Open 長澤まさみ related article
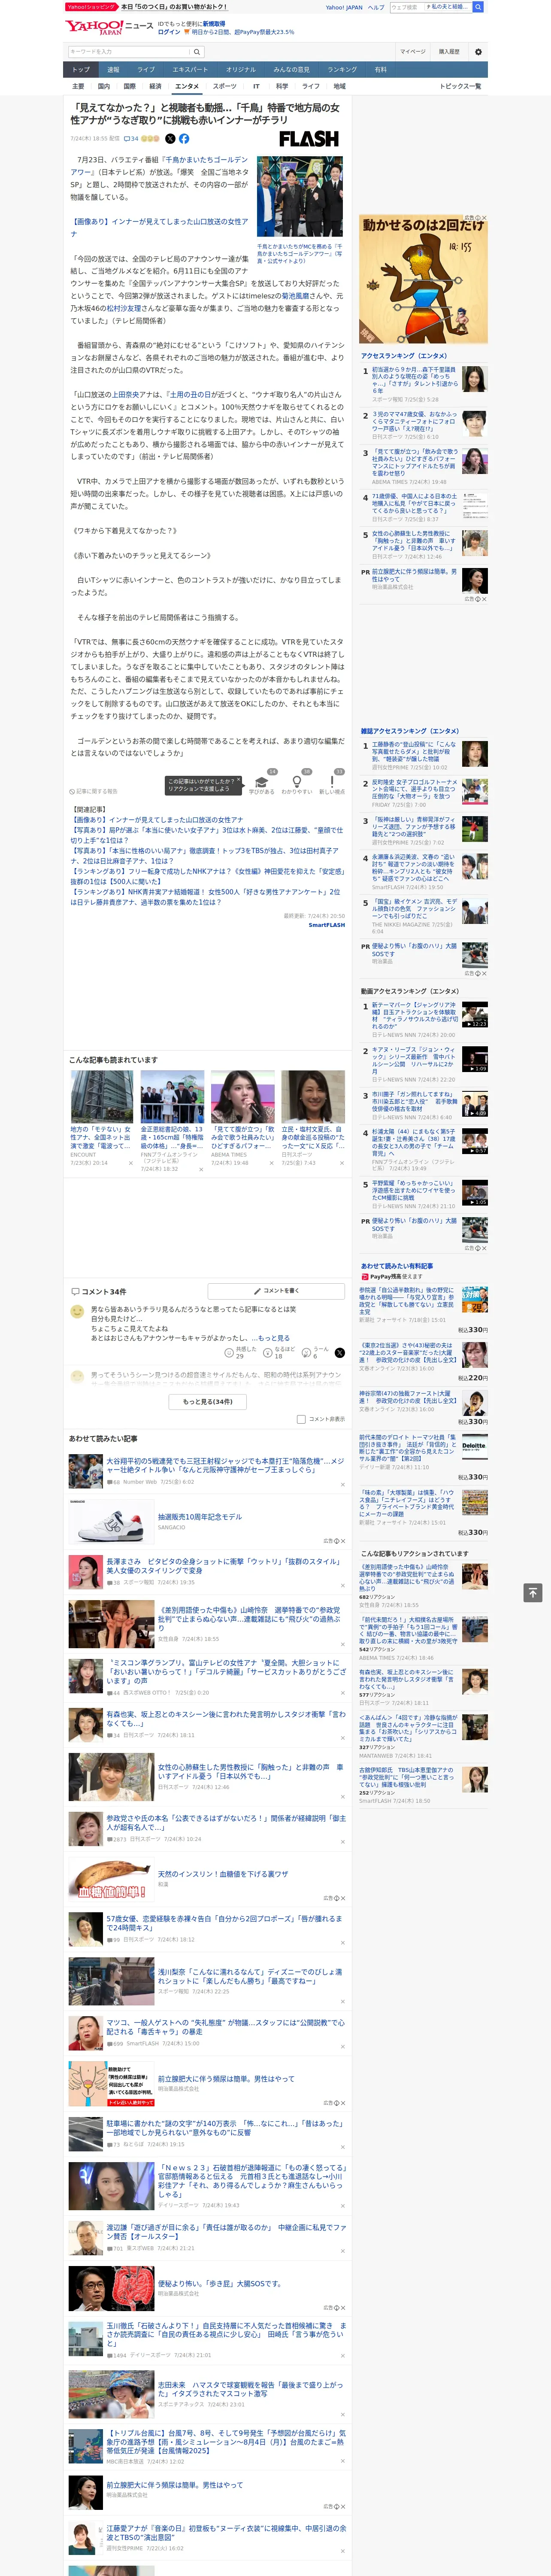 [x=224, y=1566]
